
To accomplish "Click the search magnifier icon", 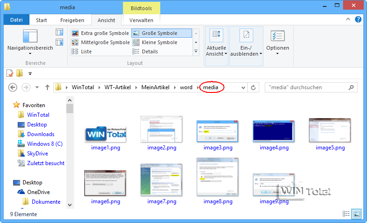I will 351,87.
